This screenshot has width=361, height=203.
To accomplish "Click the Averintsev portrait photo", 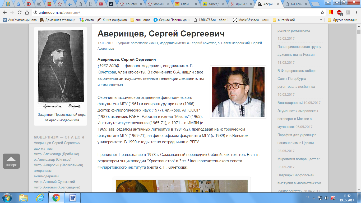I will click(x=238, y=92).
